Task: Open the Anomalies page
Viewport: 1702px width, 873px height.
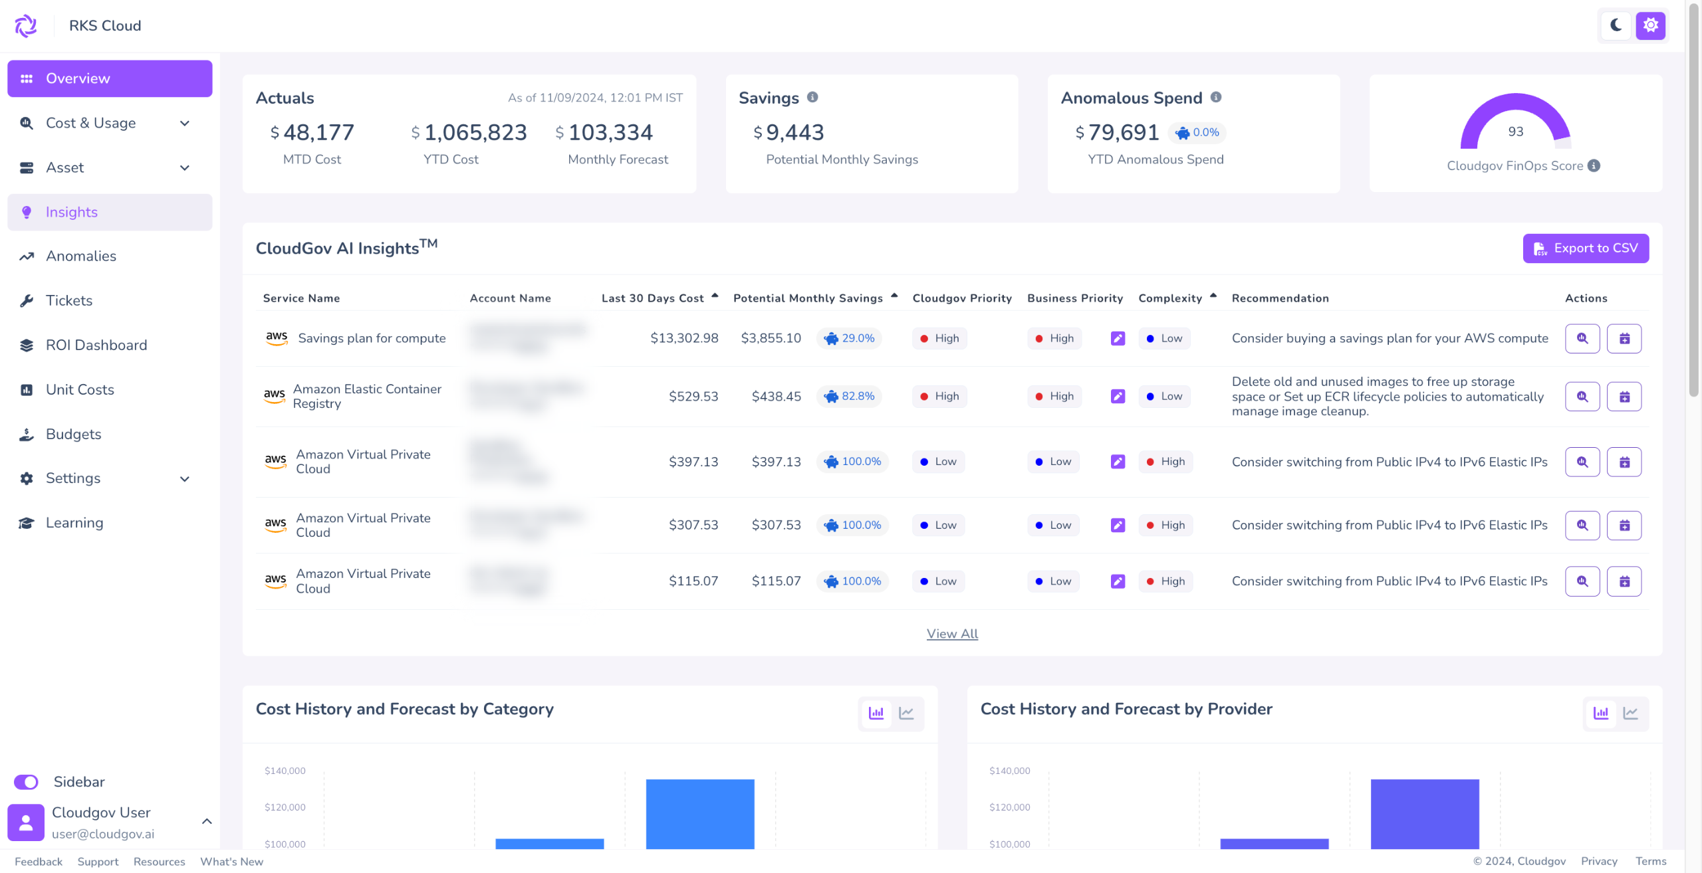Action: pos(80,256)
